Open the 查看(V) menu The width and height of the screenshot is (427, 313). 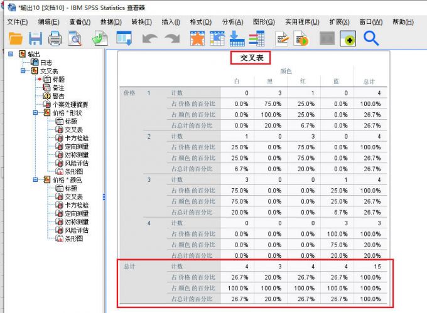(80, 22)
